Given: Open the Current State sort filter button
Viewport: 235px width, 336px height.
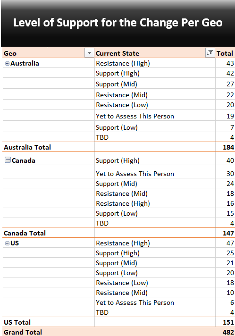Looking at the screenshot, I should 210,53.
